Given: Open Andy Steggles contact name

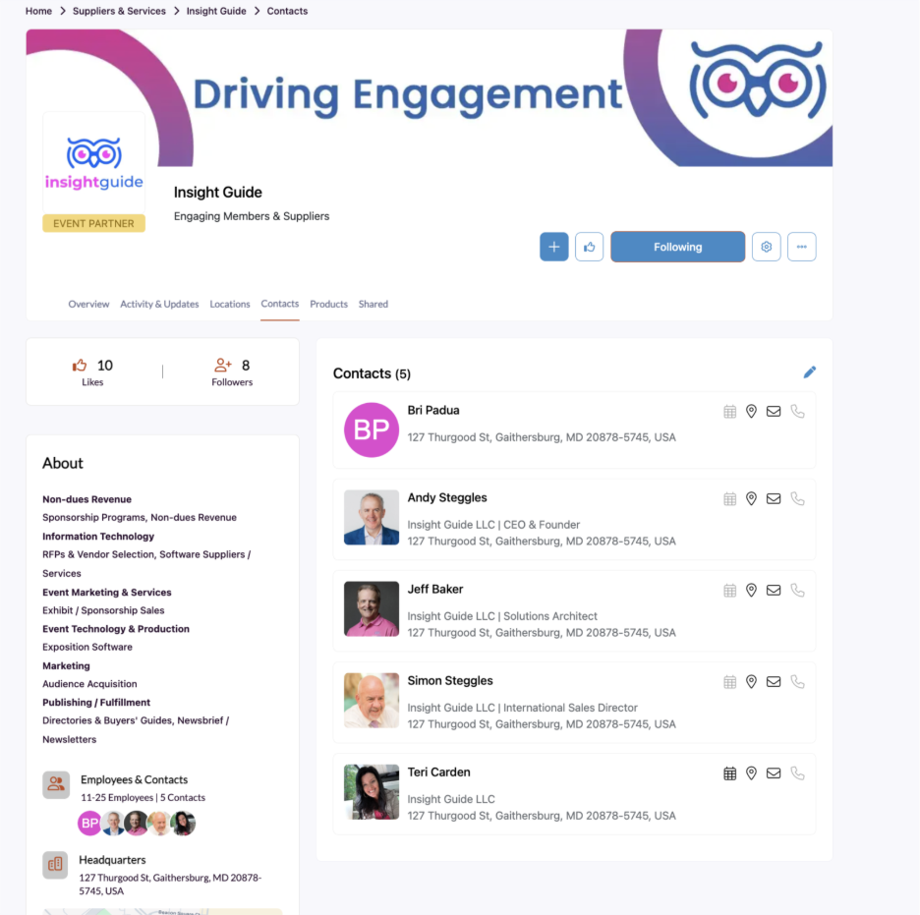Looking at the screenshot, I should coord(447,498).
